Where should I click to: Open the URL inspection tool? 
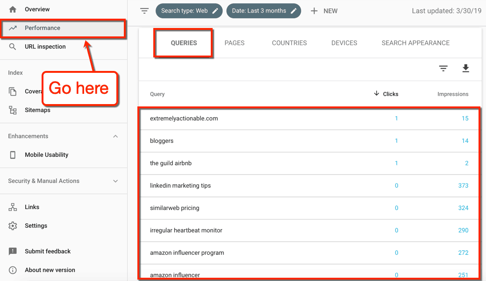pos(45,46)
